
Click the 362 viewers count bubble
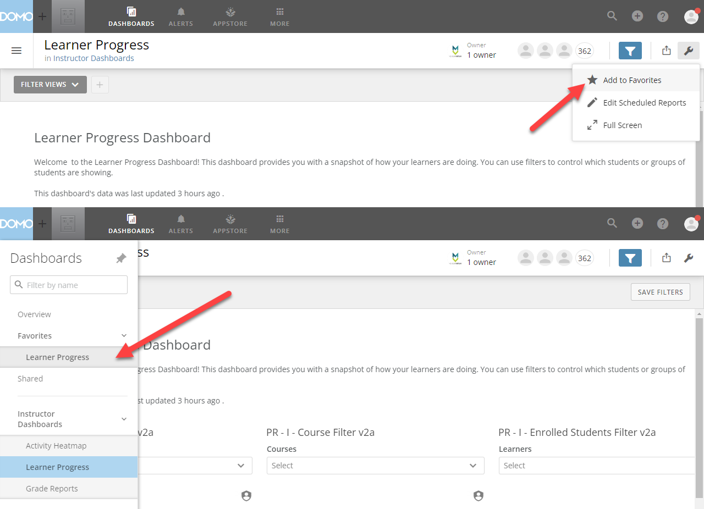coord(584,50)
